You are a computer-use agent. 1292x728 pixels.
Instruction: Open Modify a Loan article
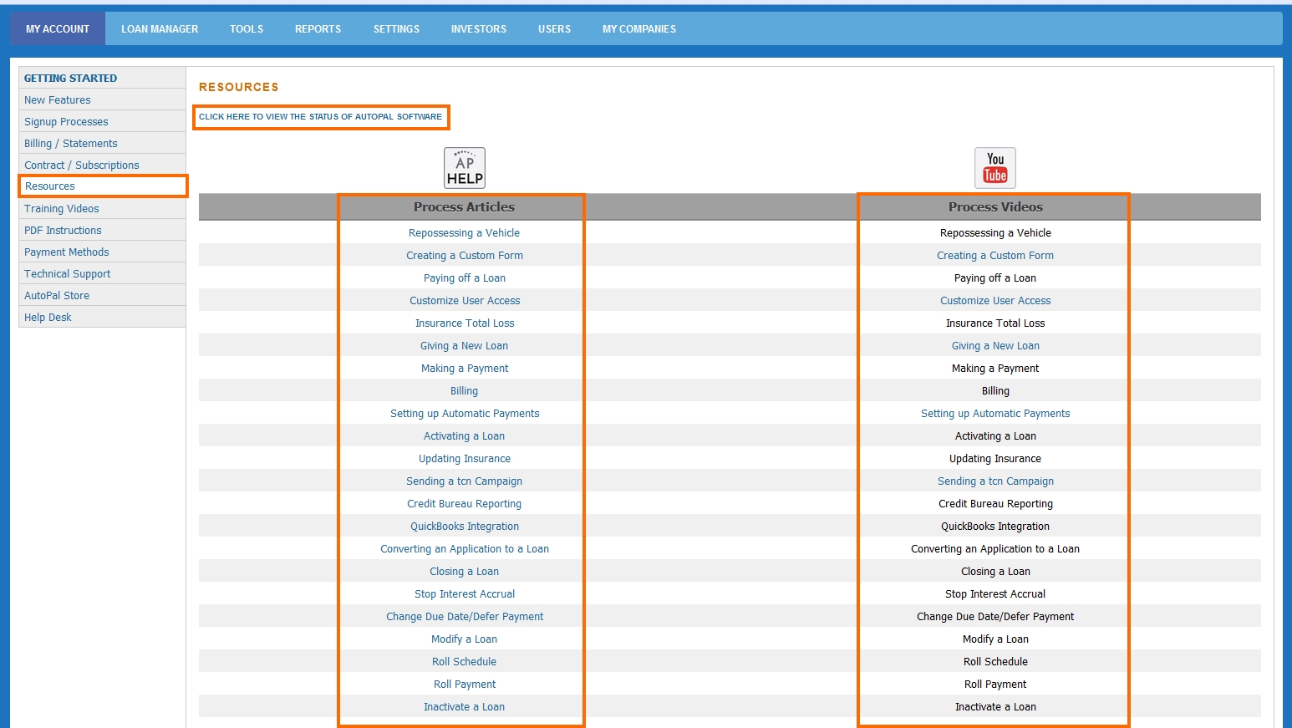point(464,639)
